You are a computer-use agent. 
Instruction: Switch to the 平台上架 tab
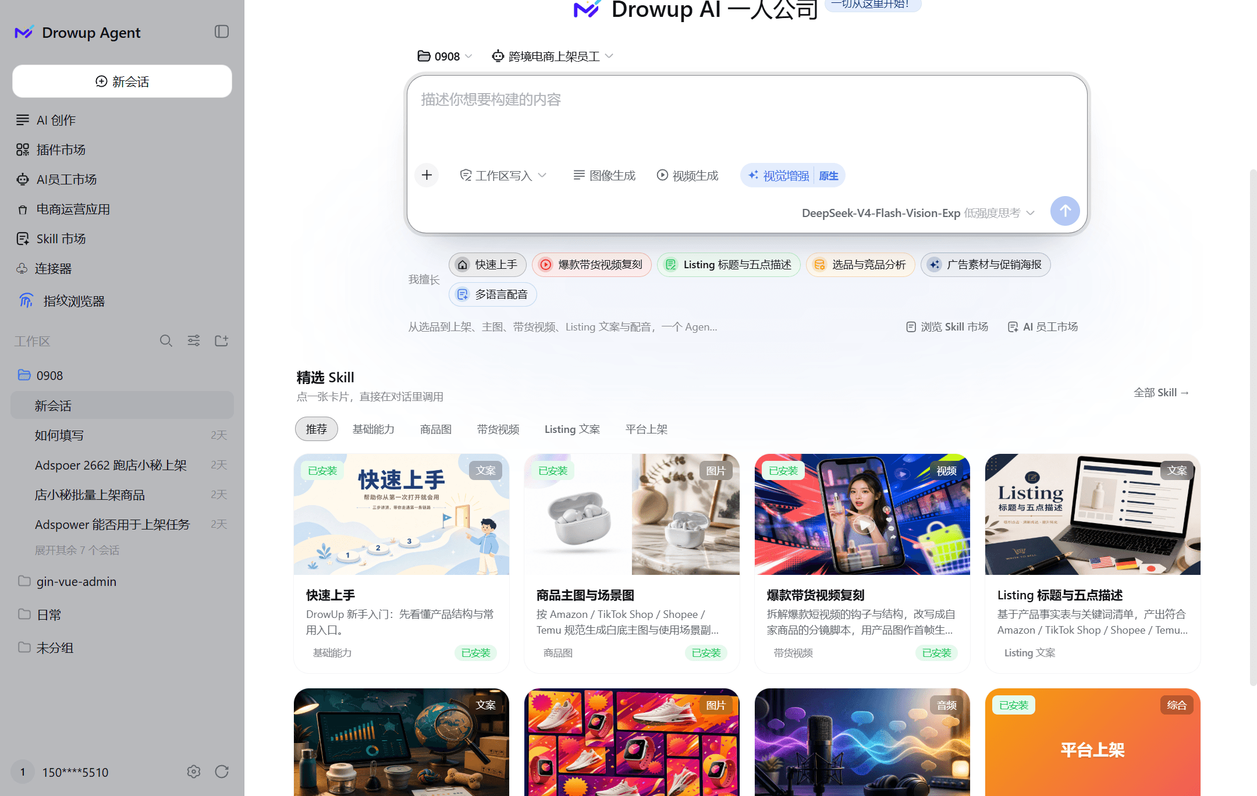(x=647, y=429)
